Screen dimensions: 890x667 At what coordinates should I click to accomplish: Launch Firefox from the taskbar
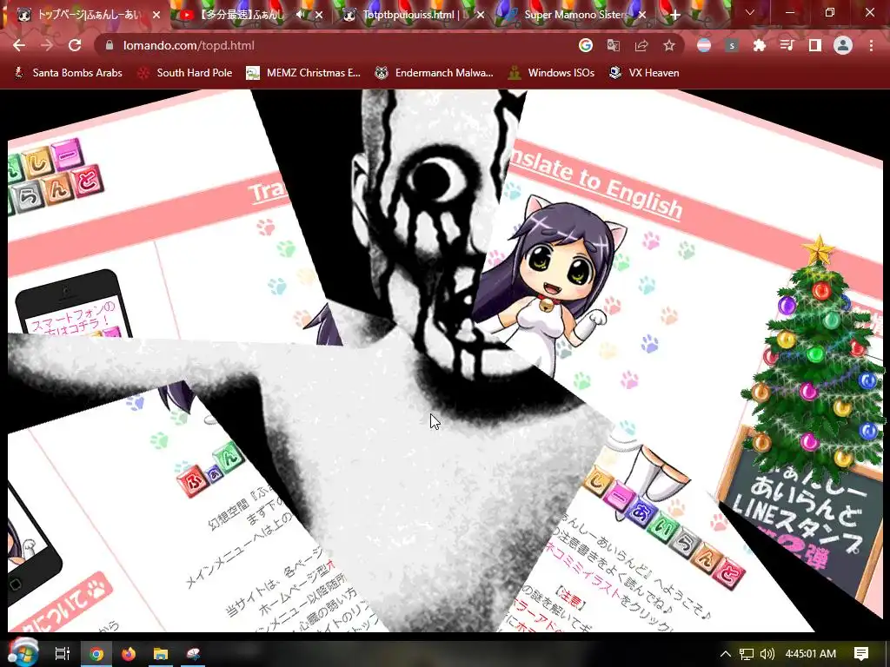pyautogui.click(x=129, y=654)
